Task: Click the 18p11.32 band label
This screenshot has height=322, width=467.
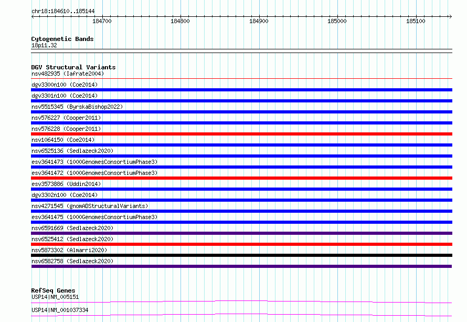Action: coord(44,45)
